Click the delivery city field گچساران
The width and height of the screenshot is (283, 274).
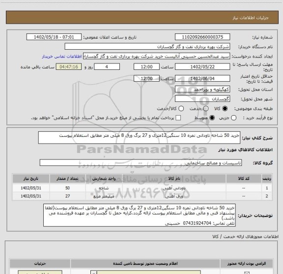[202, 99]
